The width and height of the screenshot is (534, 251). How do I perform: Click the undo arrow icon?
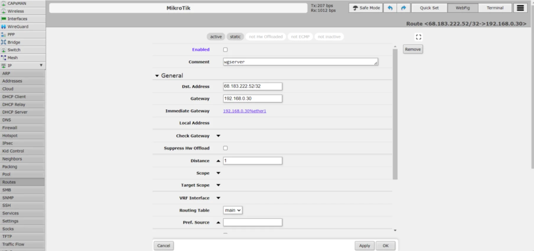[390, 8]
